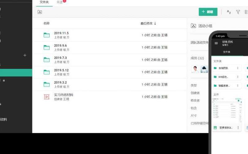Click the plus icon in the dark sidebar
The width and height of the screenshot is (248, 154).
(25, 55)
